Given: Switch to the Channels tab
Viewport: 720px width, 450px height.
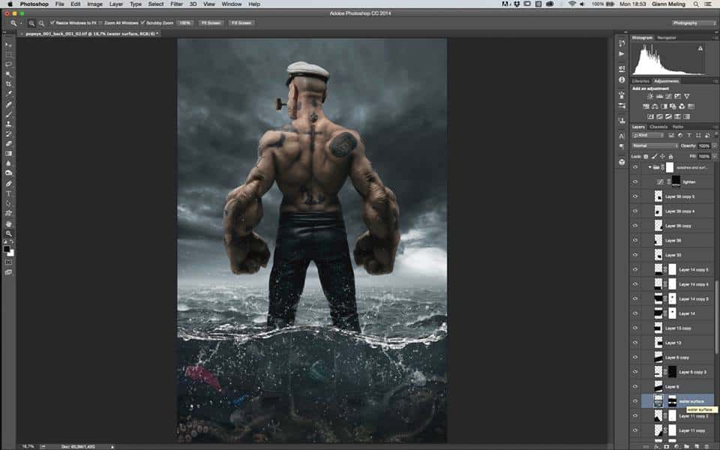Looking at the screenshot, I should (x=658, y=127).
